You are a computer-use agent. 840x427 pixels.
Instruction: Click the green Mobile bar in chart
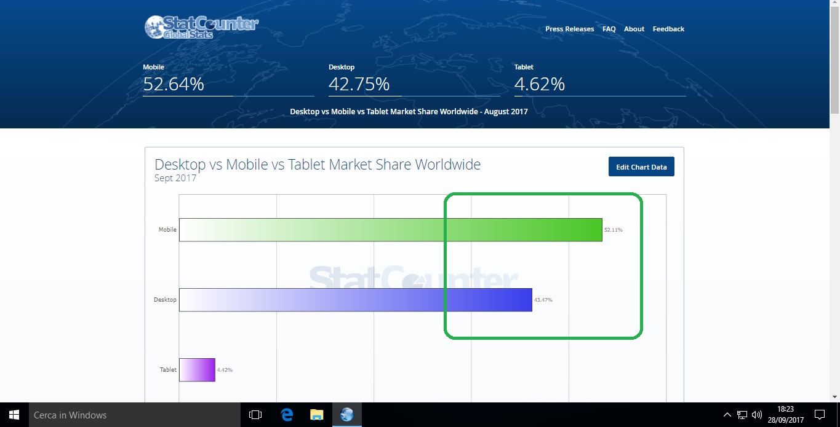coord(390,230)
